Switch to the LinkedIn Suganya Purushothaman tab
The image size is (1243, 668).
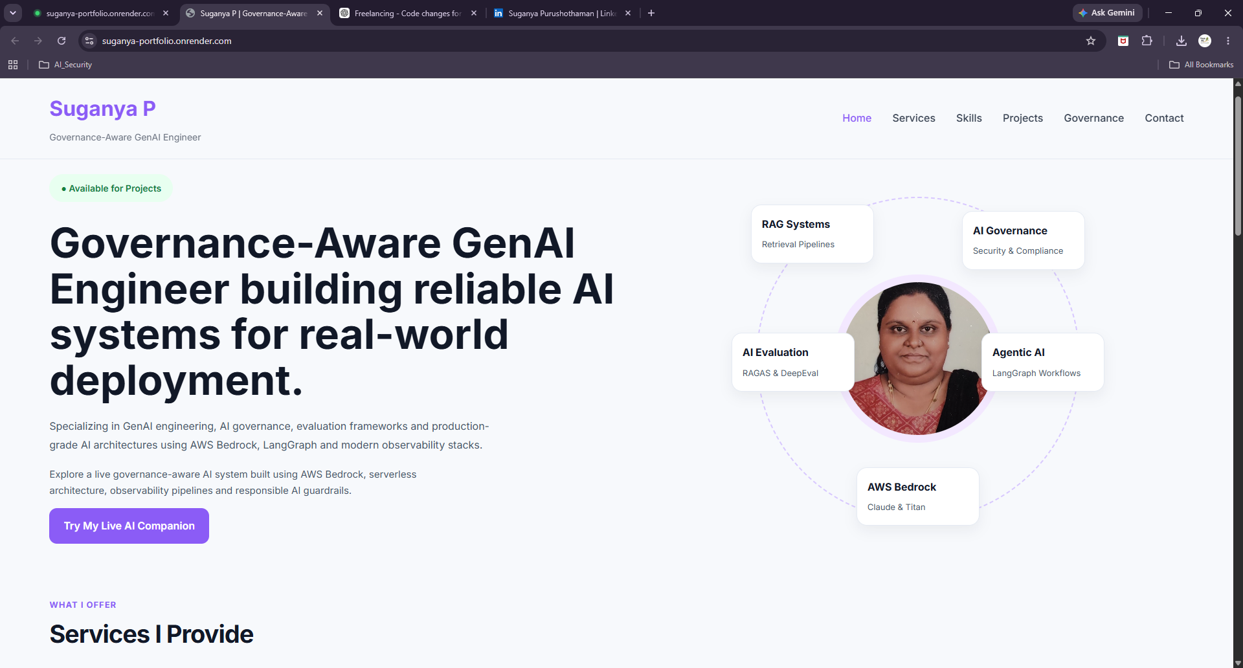coord(562,13)
